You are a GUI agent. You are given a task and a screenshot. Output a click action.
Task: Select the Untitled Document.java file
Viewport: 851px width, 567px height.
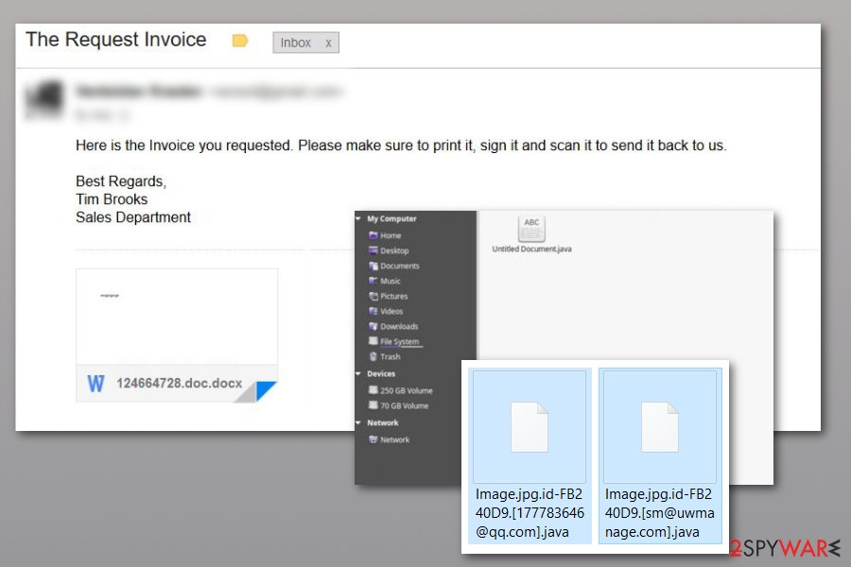(x=531, y=235)
